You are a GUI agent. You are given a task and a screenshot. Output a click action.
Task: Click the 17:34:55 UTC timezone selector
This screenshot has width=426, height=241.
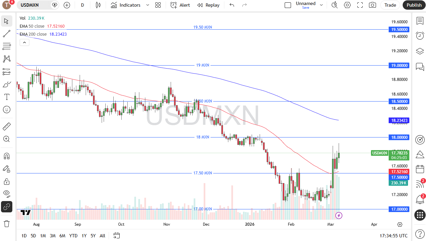pyautogui.click(x=393, y=236)
